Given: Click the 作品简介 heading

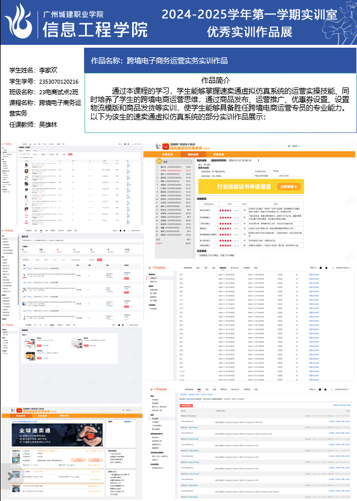Looking at the screenshot, I should 216,80.
